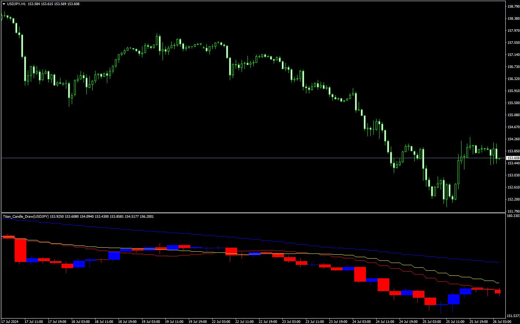Click the horizontal bid price line
The width and height of the screenshot is (520, 324).
[256, 158]
